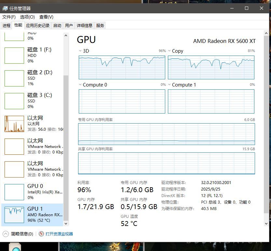
Task: Open the Compute 0 graph dropdown
Action: click(x=80, y=85)
